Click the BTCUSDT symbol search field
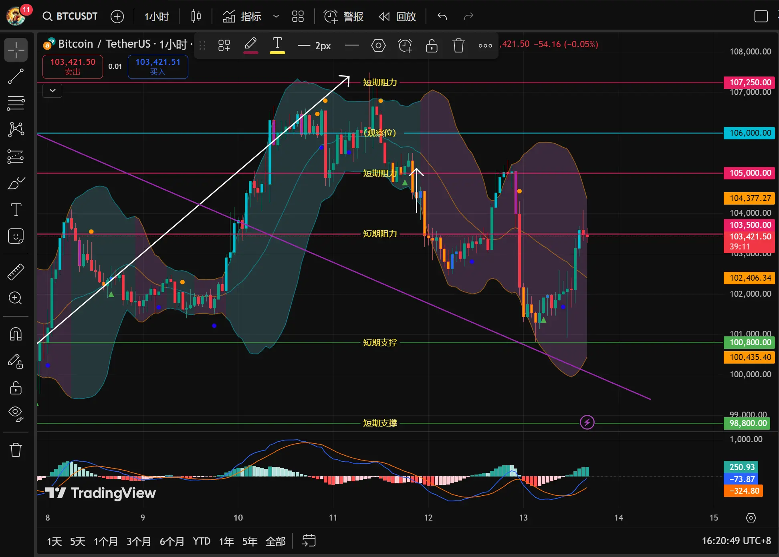 [71, 16]
